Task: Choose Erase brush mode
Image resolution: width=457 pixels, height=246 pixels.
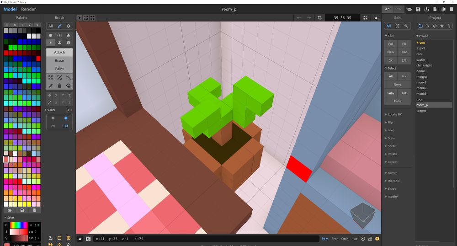Action: pos(59,60)
